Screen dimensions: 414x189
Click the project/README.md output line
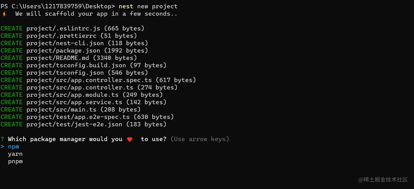69,58
